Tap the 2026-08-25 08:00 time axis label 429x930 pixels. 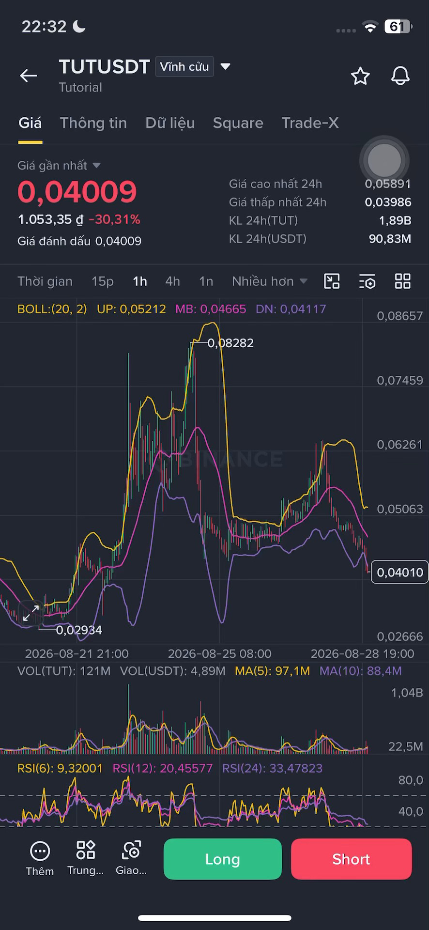pyautogui.click(x=220, y=654)
